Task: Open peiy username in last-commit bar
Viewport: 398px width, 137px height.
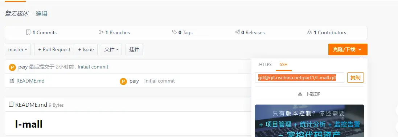Action: 23,67
